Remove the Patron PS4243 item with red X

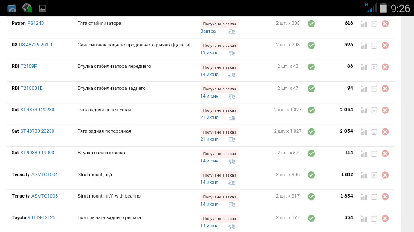[x=385, y=24]
